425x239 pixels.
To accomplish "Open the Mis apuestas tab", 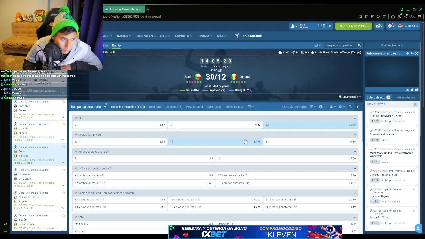I will coord(405,97).
